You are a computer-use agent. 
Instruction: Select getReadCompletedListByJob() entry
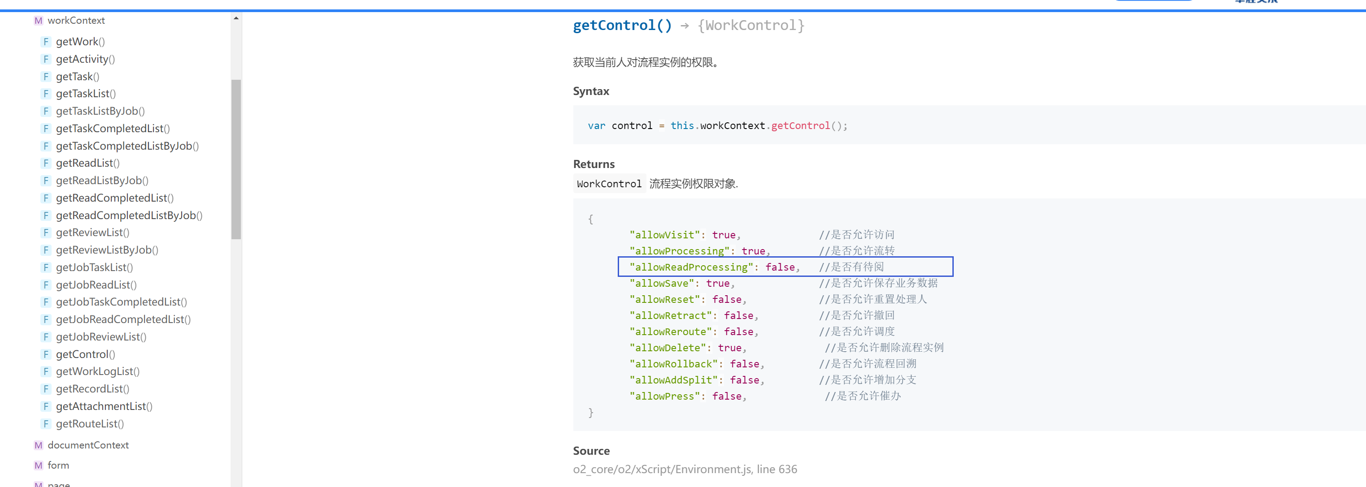pos(129,215)
